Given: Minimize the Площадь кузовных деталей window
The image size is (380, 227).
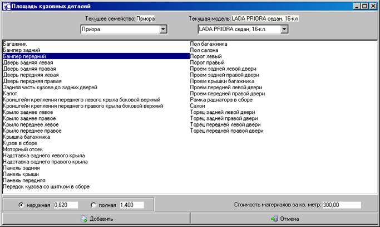Looking at the screenshot, I should (357, 6).
